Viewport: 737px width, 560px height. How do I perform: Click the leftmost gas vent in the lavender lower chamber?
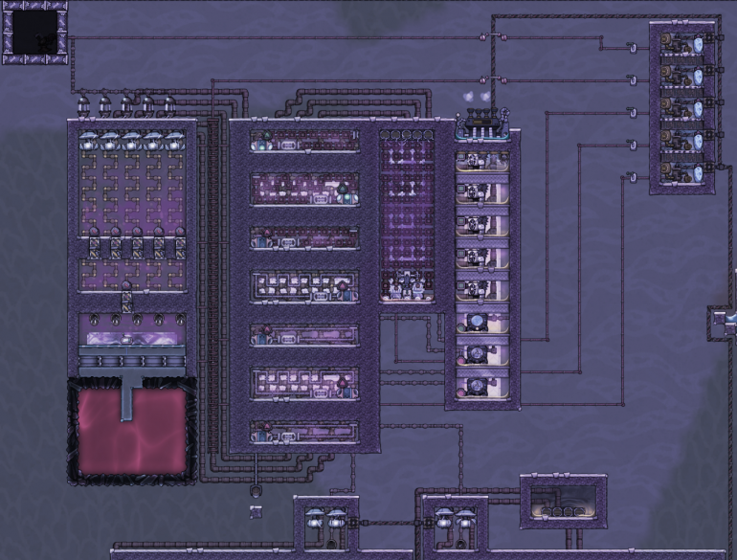click(x=94, y=320)
